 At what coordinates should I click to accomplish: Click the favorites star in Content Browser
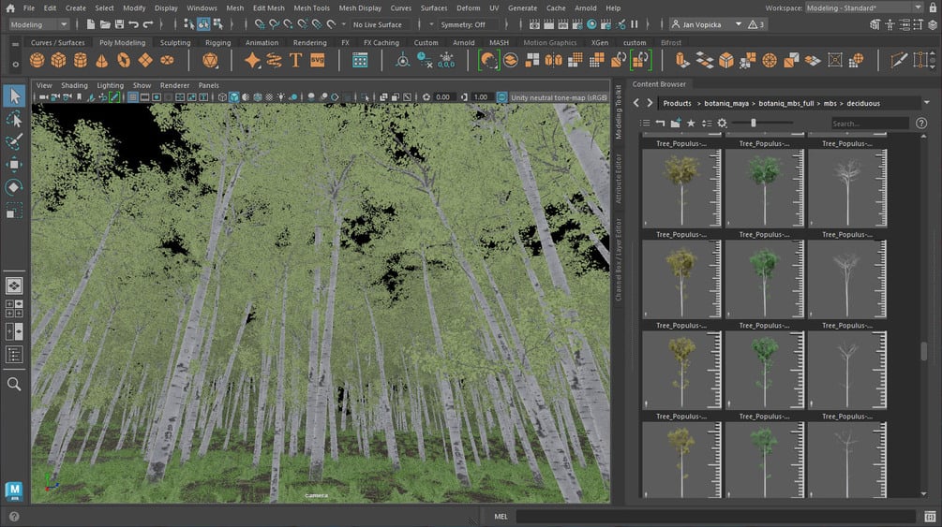(x=691, y=123)
